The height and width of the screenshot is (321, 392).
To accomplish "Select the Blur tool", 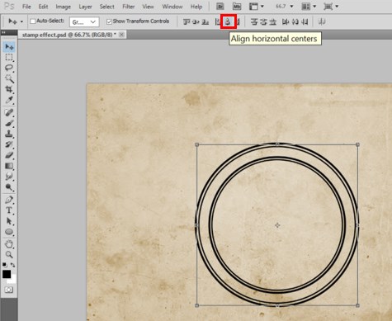I will (x=9, y=177).
